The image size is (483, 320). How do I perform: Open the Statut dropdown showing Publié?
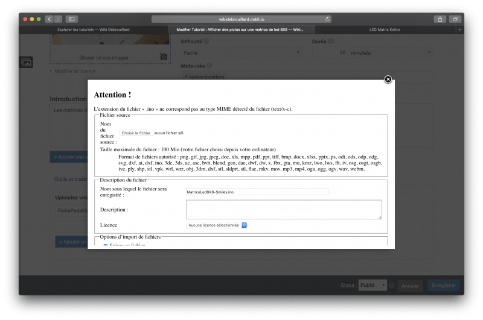[373, 286]
